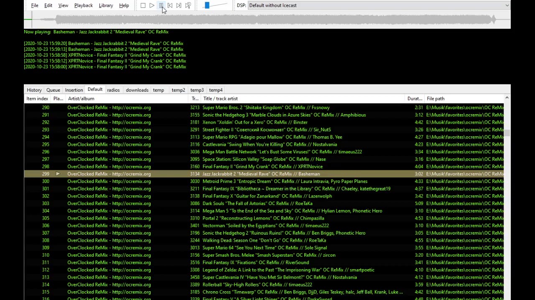Go to previous track
The height and width of the screenshot is (300, 535).
170,5
